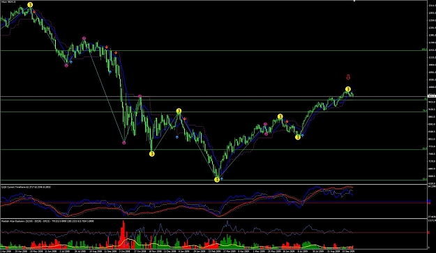Click the blue buy arrow beside the July 2008 magenta low
The height and width of the screenshot is (253, 436).
coord(71,62)
